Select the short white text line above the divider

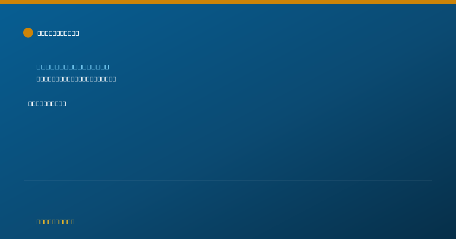(x=47, y=104)
